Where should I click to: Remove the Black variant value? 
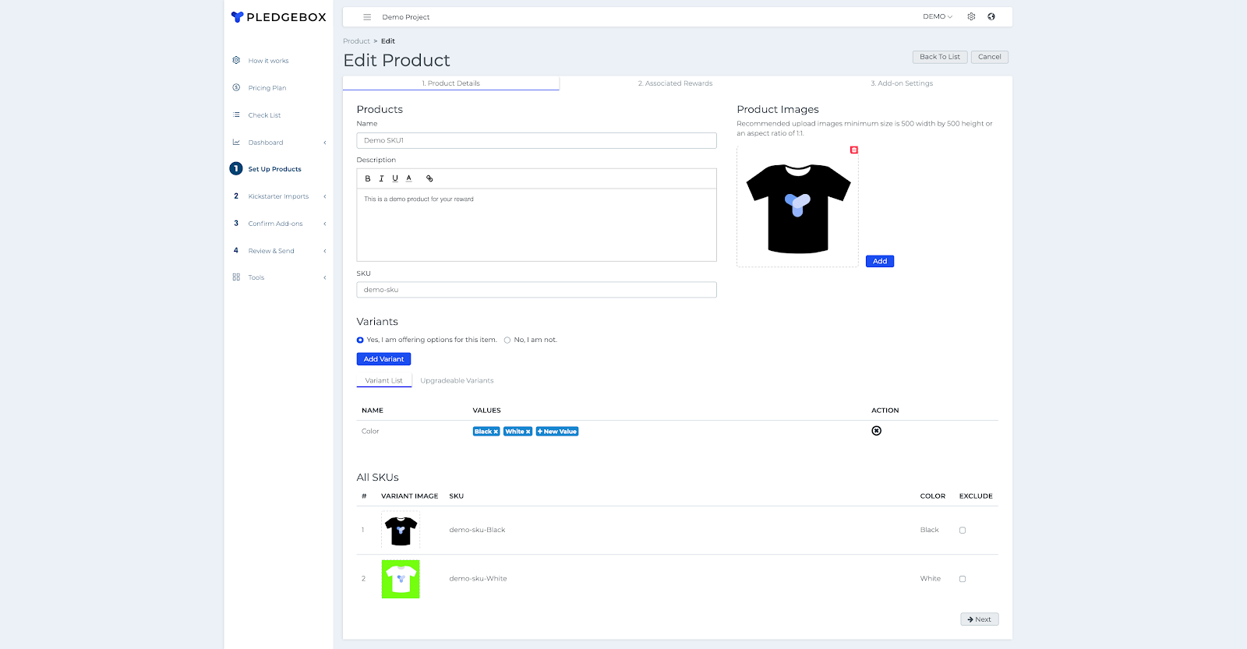[x=496, y=432]
